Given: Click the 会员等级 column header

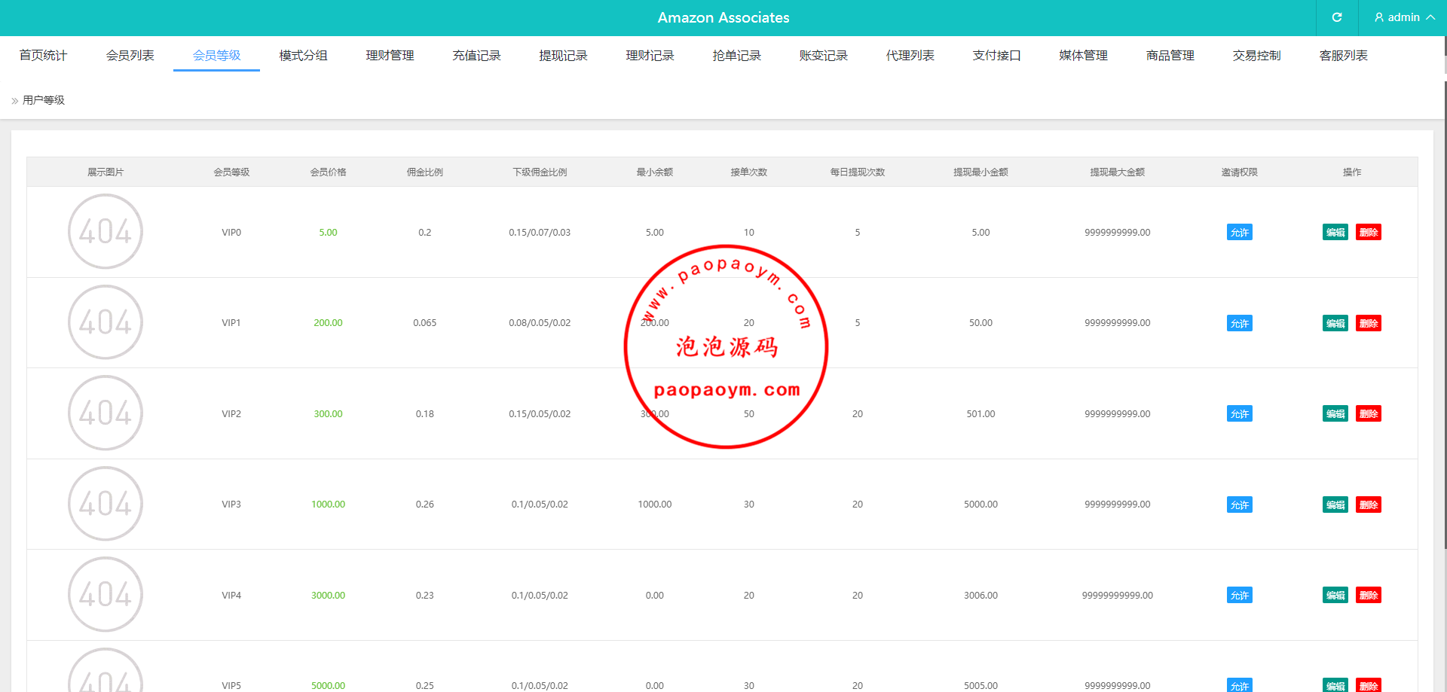Looking at the screenshot, I should point(231,172).
